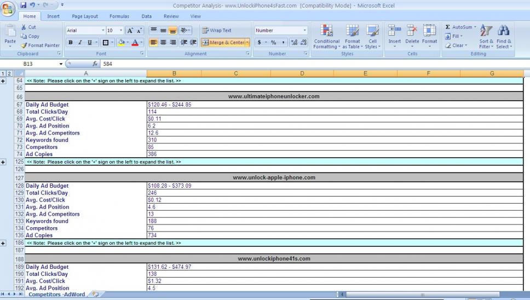Change text orientation
The image size is (530, 300).
coord(184,31)
